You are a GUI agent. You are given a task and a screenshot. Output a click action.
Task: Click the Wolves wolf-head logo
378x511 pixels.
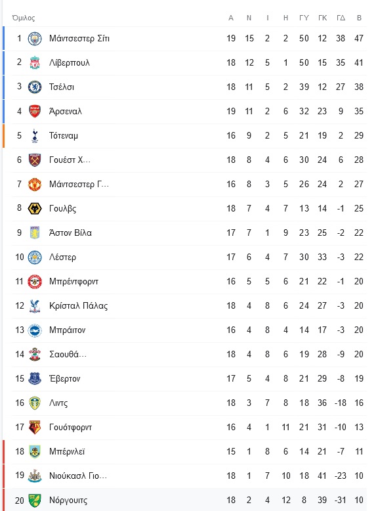coord(35,209)
